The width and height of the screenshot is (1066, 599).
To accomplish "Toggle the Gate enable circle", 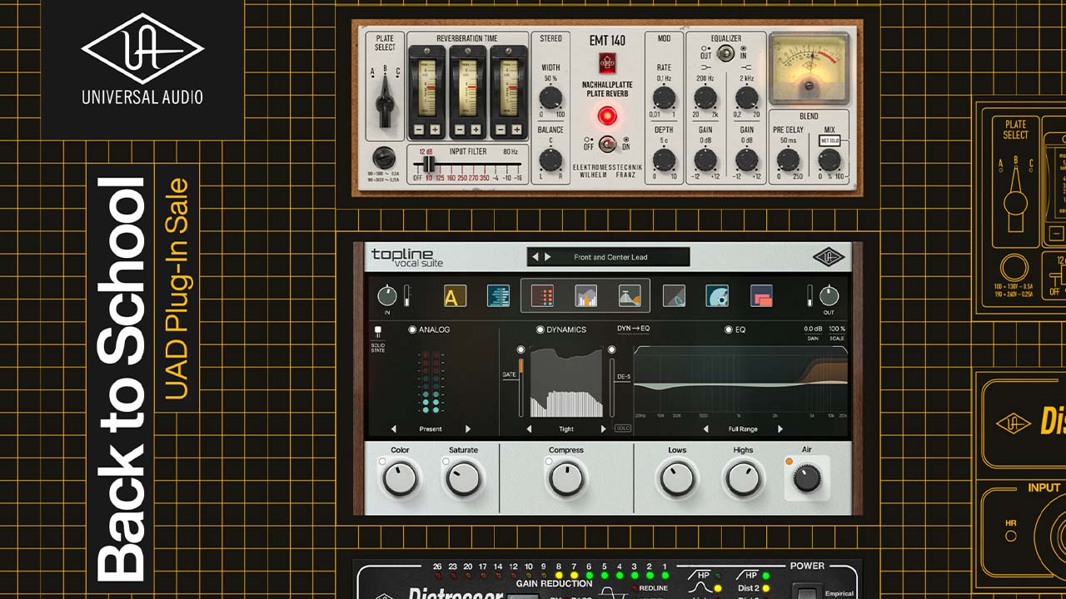I will [x=521, y=349].
